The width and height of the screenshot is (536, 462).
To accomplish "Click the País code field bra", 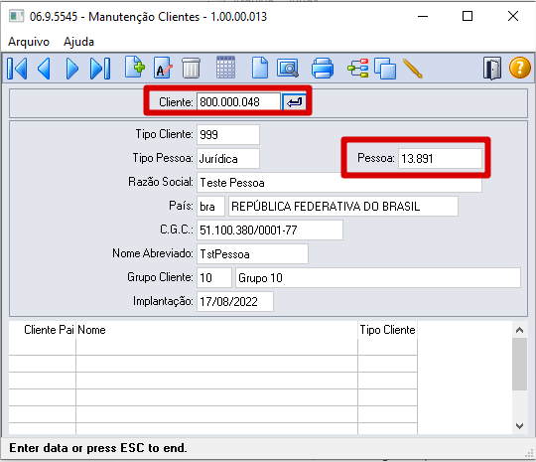I will coord(210,207).
